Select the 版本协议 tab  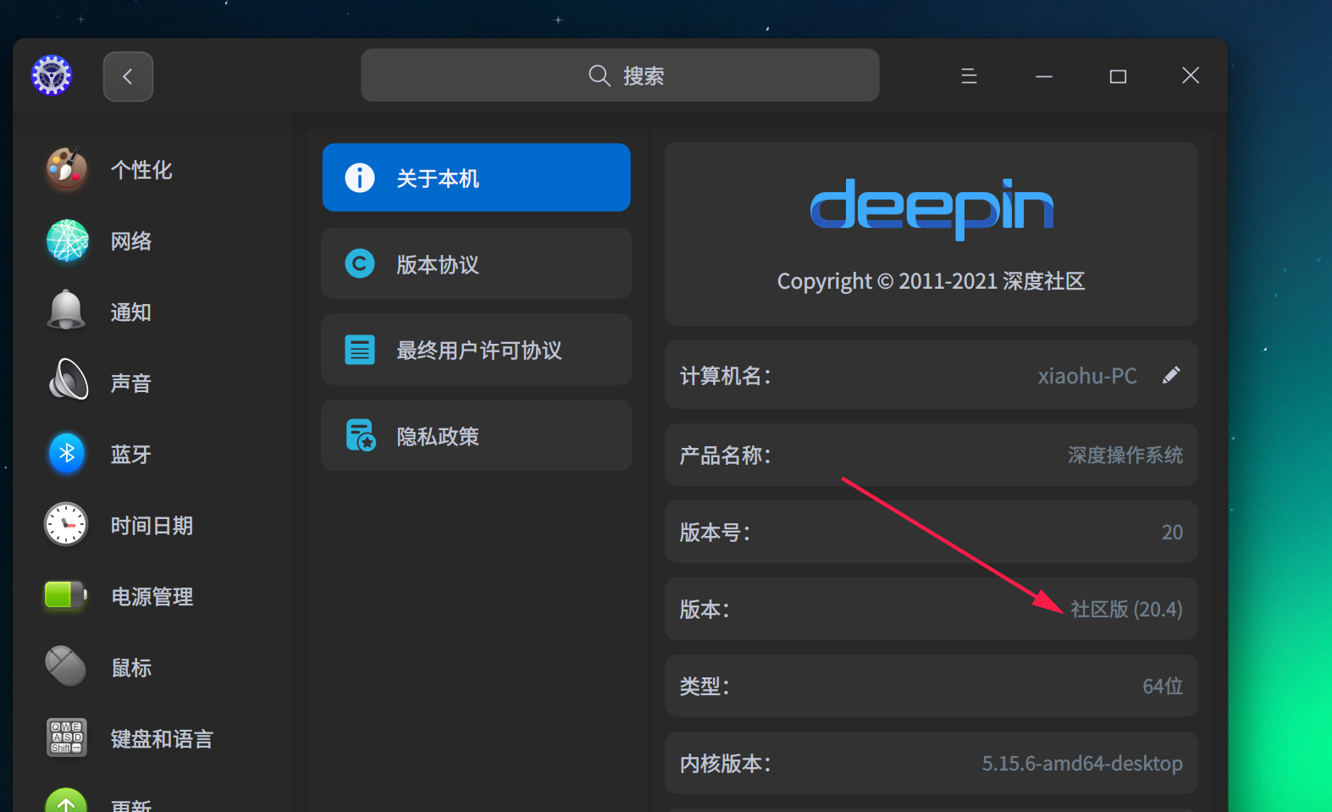[x=476, y=263]
